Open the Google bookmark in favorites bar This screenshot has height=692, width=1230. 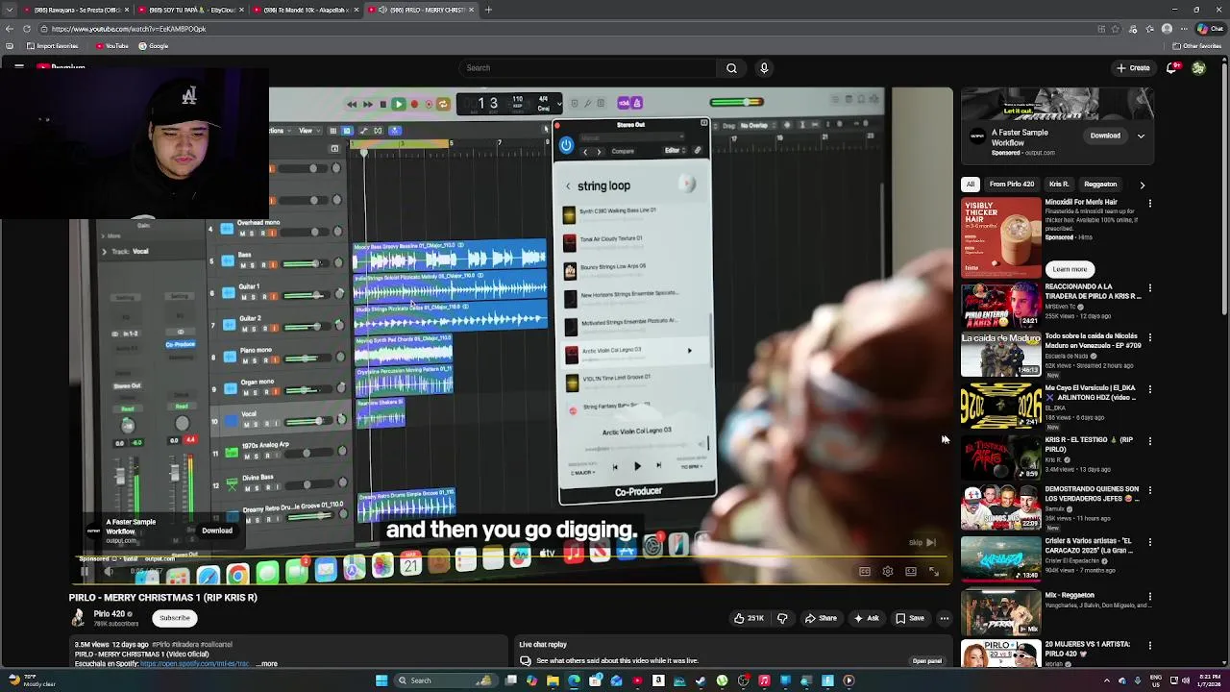pos(154,46)
